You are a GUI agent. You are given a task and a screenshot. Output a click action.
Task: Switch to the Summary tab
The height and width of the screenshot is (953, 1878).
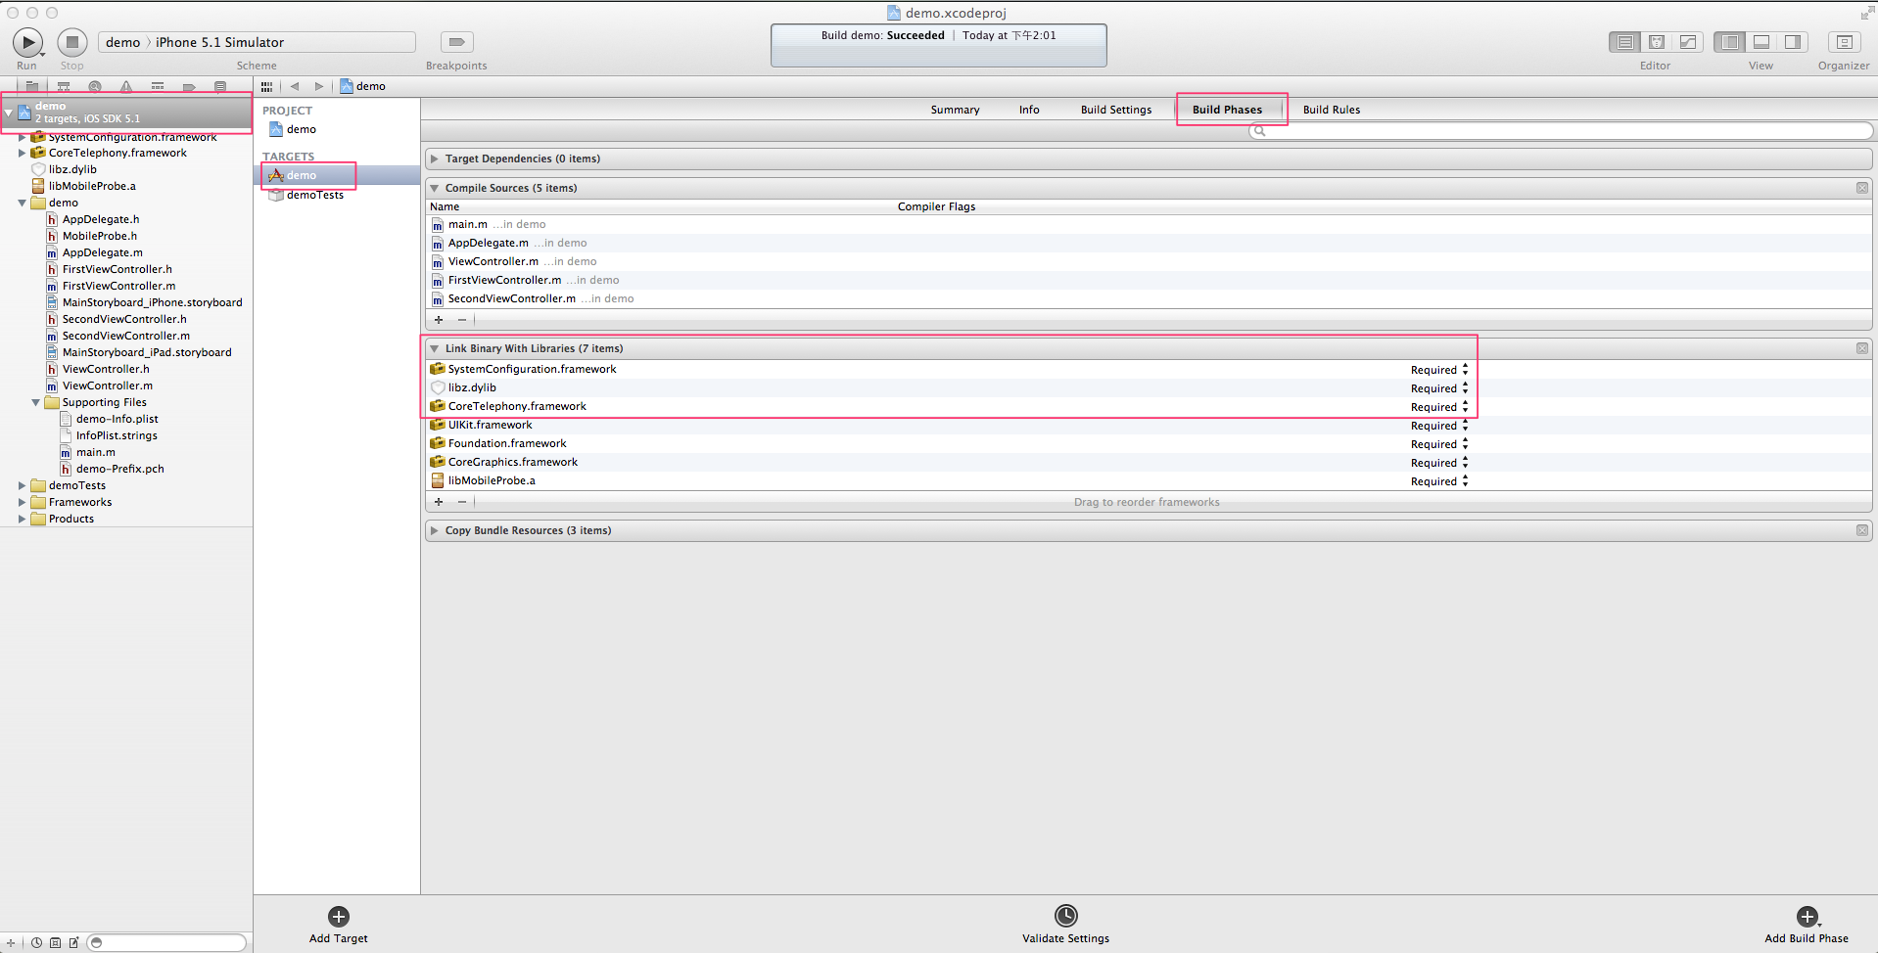(x=955, y=110)
